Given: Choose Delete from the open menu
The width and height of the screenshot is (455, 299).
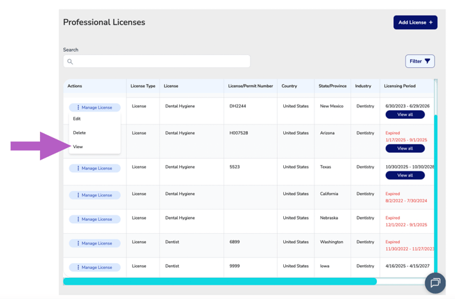Looking at the screenshot, I should point(79,133).
